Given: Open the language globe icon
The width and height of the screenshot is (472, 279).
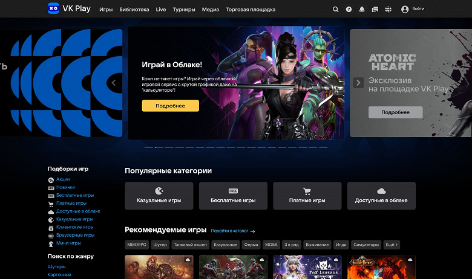Looking at the screenshot, I should click(x=388, y=9).
